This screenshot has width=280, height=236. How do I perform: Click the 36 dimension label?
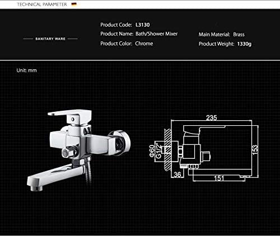click(x=177, y=174)
